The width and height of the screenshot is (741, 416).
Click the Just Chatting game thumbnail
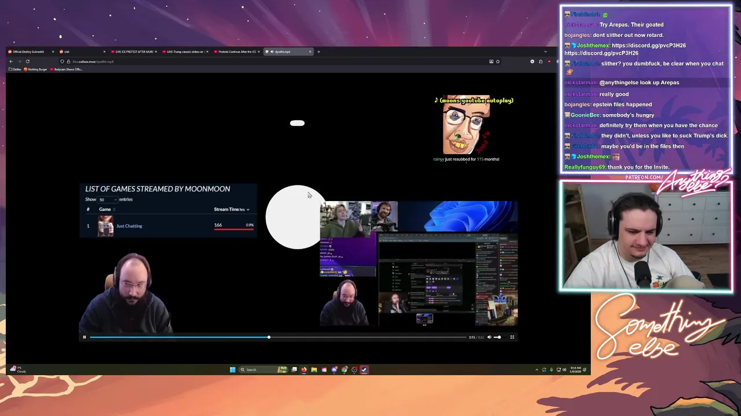105,226
